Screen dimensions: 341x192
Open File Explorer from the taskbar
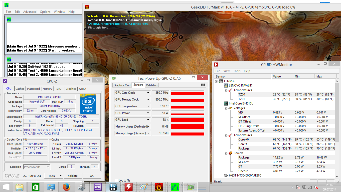pos(19,187)
